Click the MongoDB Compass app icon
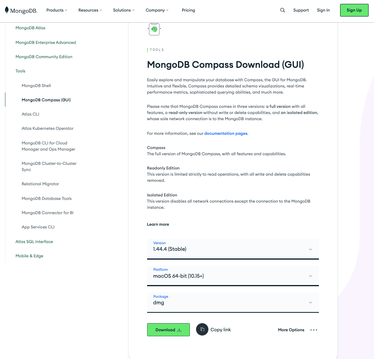This screenshot has height=359, width=374. coord(154,29)
